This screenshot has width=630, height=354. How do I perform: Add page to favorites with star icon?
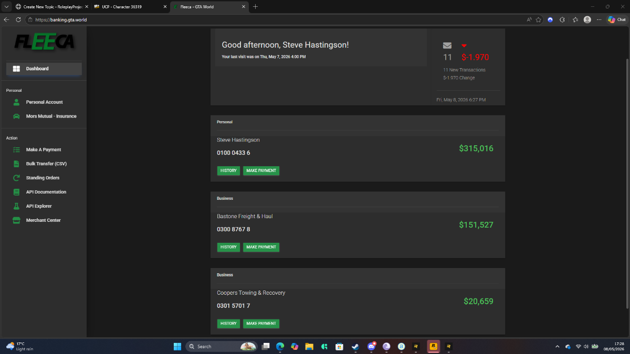tap(539, 19)
